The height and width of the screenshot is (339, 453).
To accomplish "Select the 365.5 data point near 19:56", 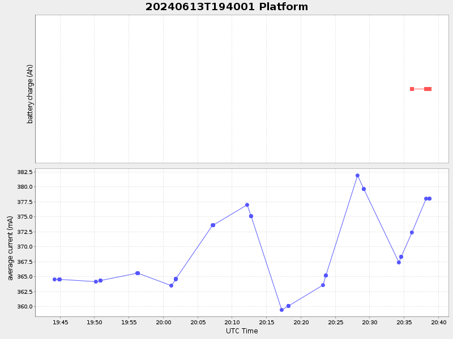I will [138, 273].
